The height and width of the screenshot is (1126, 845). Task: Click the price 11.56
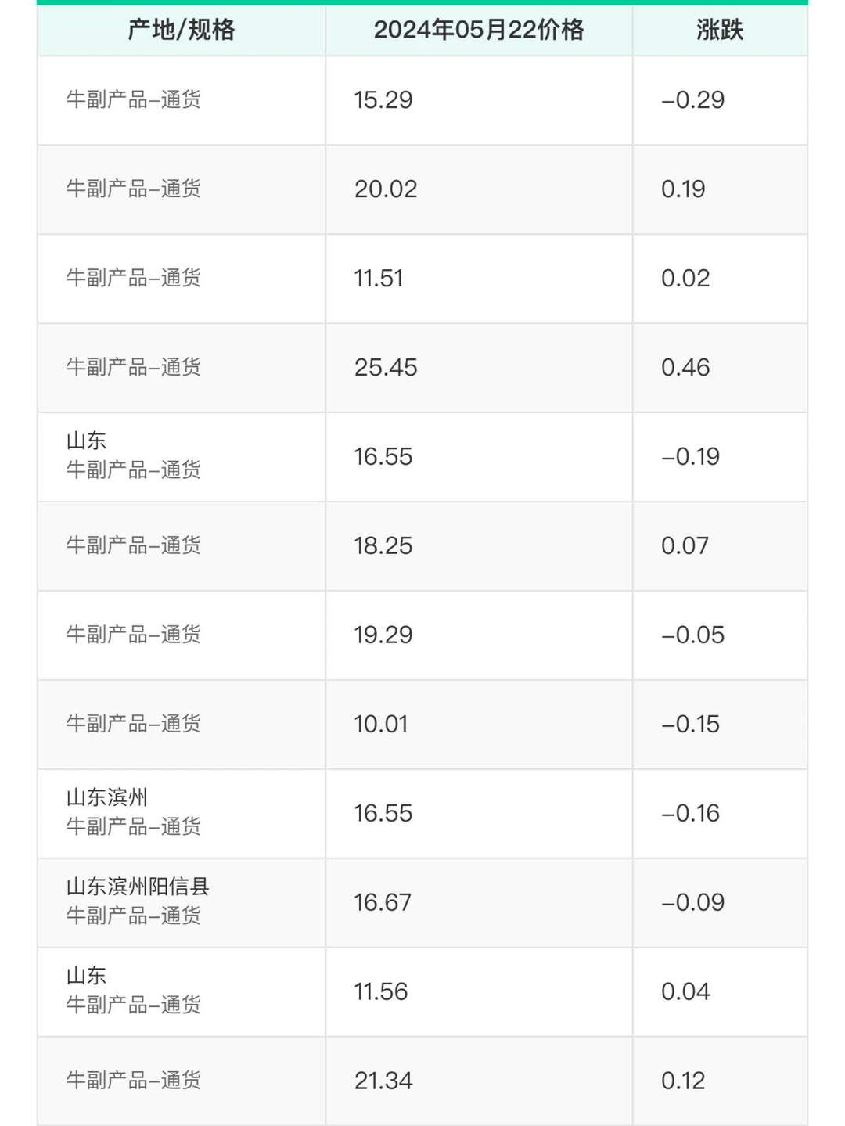(381, 992)
